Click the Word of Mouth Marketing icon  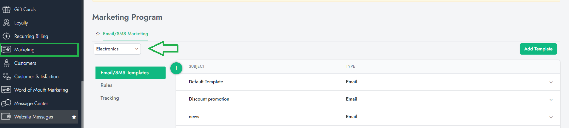6,90
